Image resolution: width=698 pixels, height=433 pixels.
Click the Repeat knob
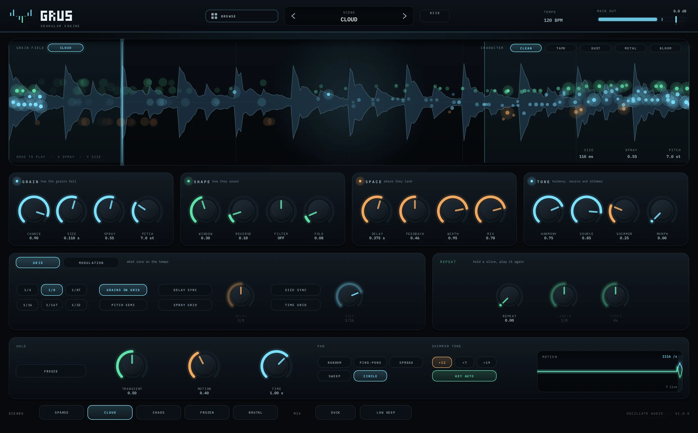[x=509, y=296]
